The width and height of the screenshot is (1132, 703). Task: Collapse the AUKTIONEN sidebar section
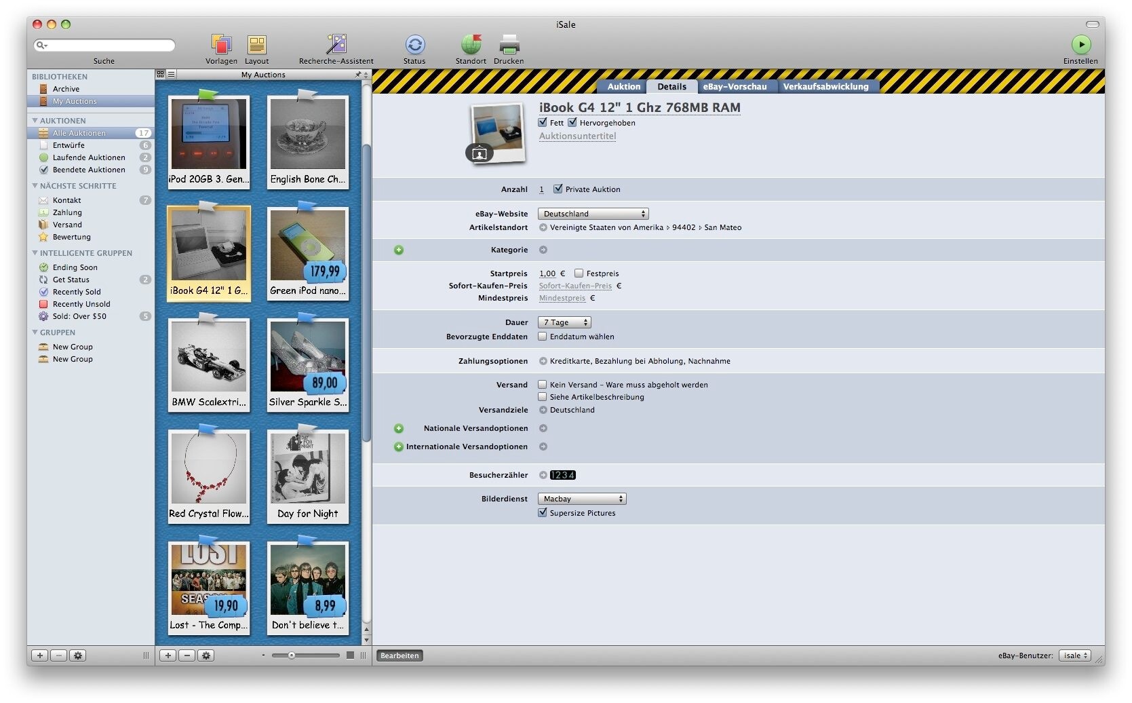tap(35, 121)
